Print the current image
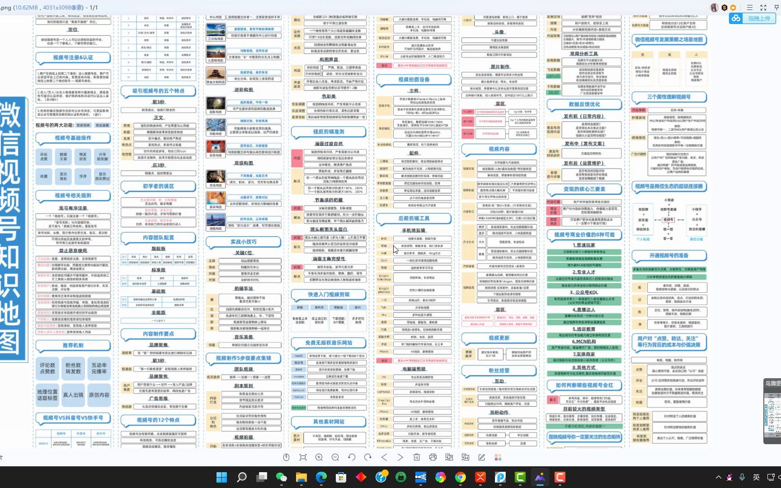 [433, 457]
